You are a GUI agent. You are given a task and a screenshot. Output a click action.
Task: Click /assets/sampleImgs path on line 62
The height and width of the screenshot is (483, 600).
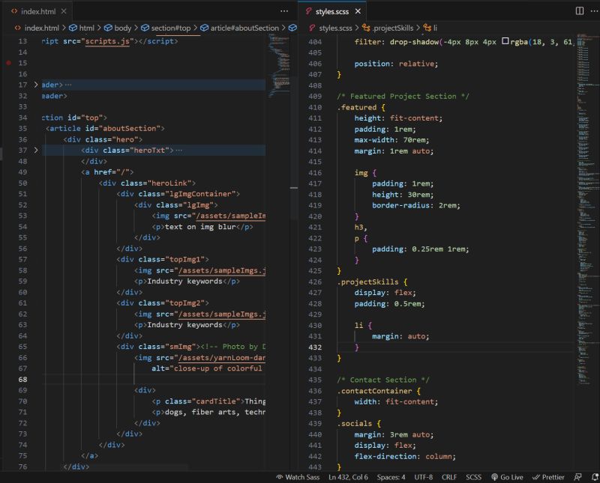point(222,314)
